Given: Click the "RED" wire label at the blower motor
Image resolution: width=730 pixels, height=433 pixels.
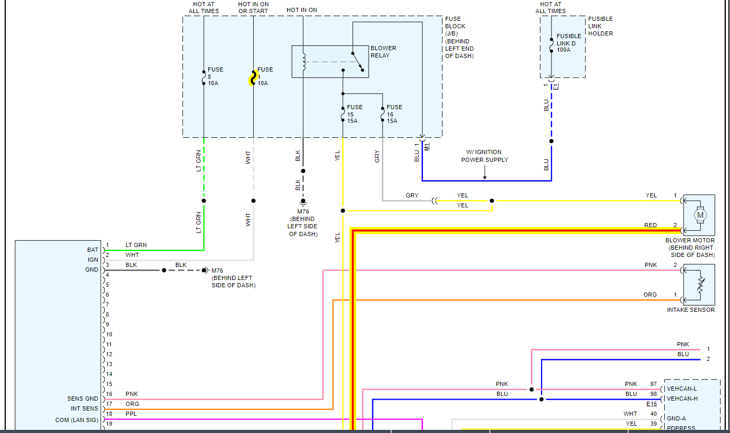Looking at the screenshot, I should pos(650,226).
